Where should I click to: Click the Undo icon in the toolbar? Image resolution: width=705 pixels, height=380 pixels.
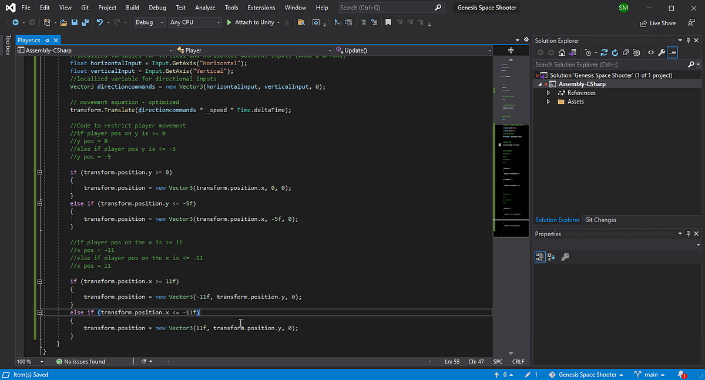99,22
